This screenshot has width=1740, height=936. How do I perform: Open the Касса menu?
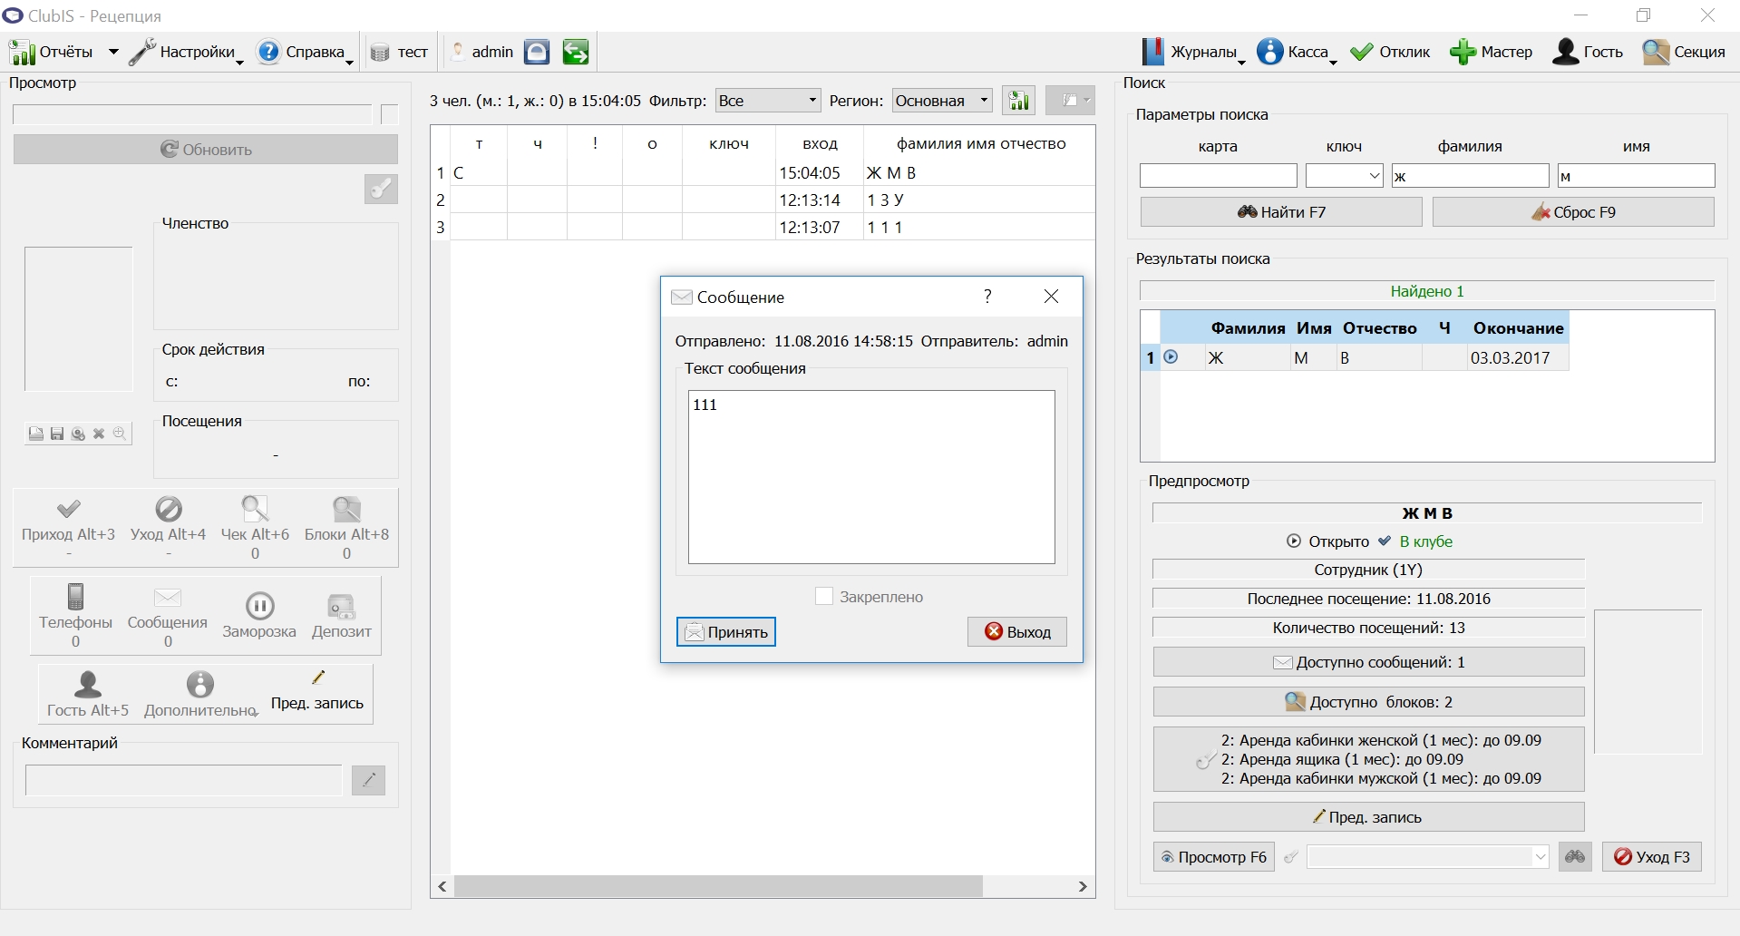(1298, 53)
